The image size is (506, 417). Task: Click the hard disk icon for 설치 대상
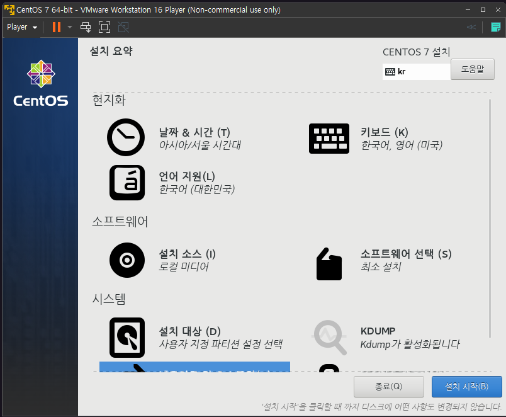tap(127, 338)
